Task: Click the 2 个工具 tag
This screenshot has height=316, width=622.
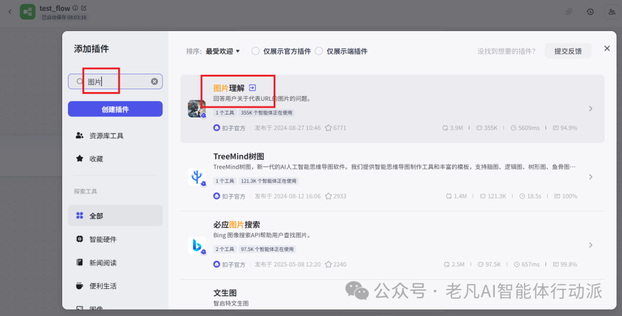Action: 225,249
